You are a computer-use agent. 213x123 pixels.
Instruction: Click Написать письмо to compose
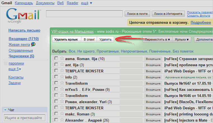coord(24,30)
